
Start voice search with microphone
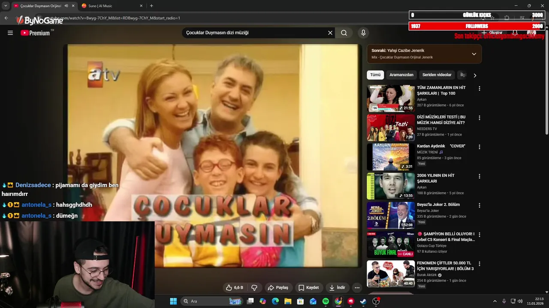pyautogui.click(x=363, y=33)
